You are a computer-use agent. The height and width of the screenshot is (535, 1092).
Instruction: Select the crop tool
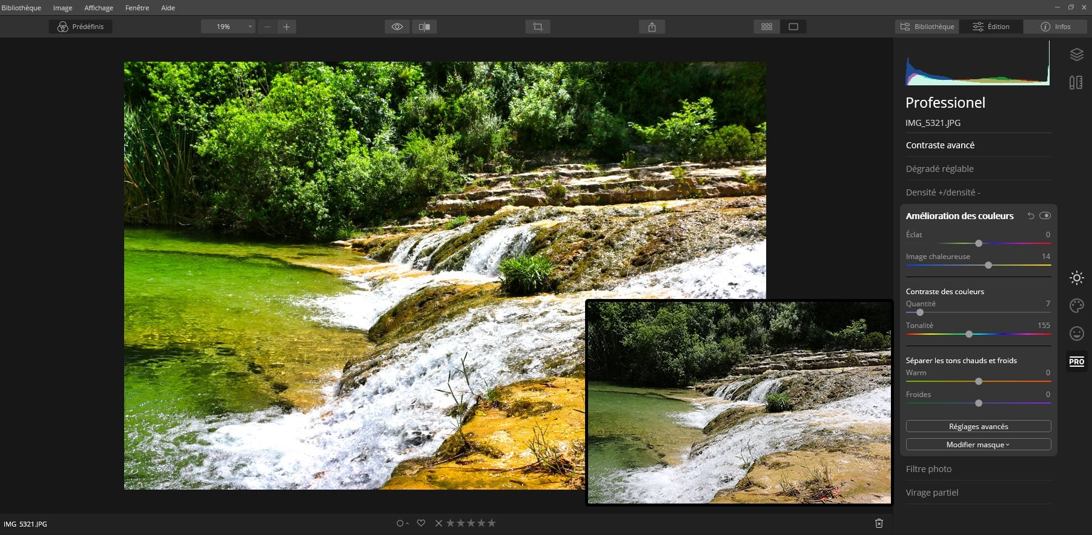tap(538, 27)
